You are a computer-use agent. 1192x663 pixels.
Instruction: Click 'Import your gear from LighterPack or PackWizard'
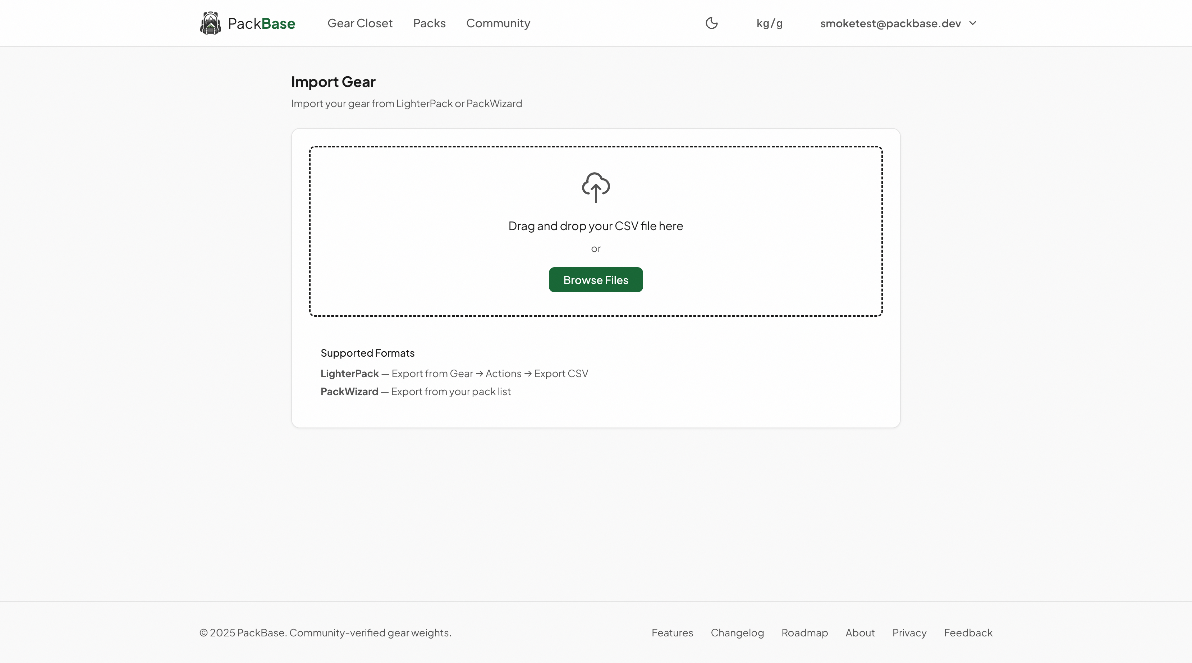(406, 103)
